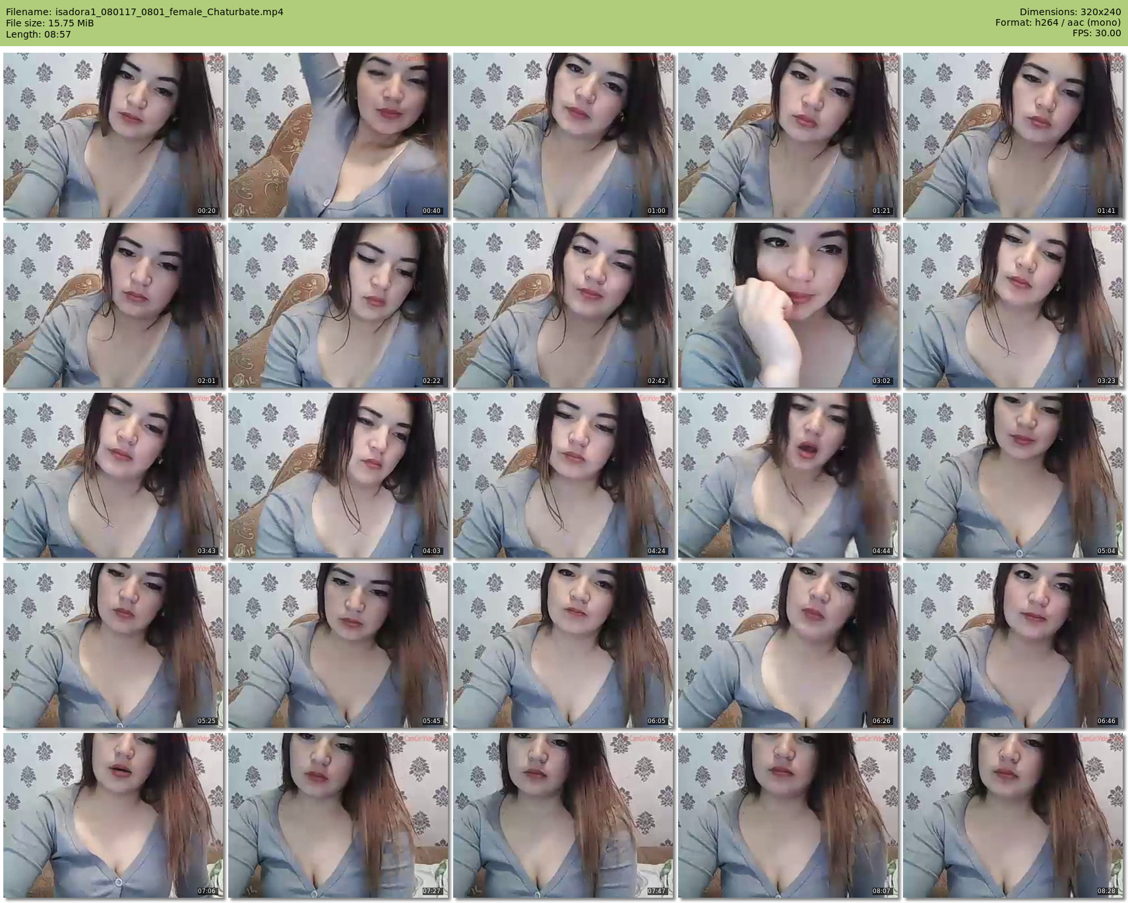This screenshot has height=903, width=1128.
Task: Select the 'File size: 15.75 MiB' line
Action: click(49, 23)
